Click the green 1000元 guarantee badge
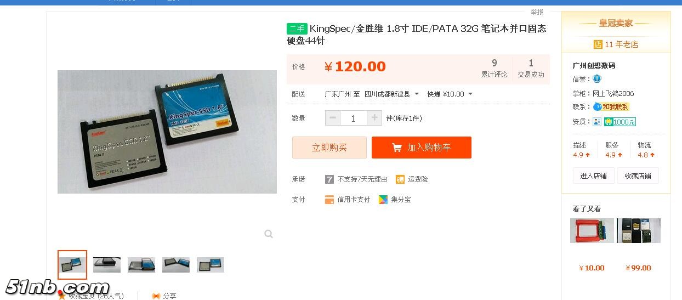682x300 pixels. 620,122
